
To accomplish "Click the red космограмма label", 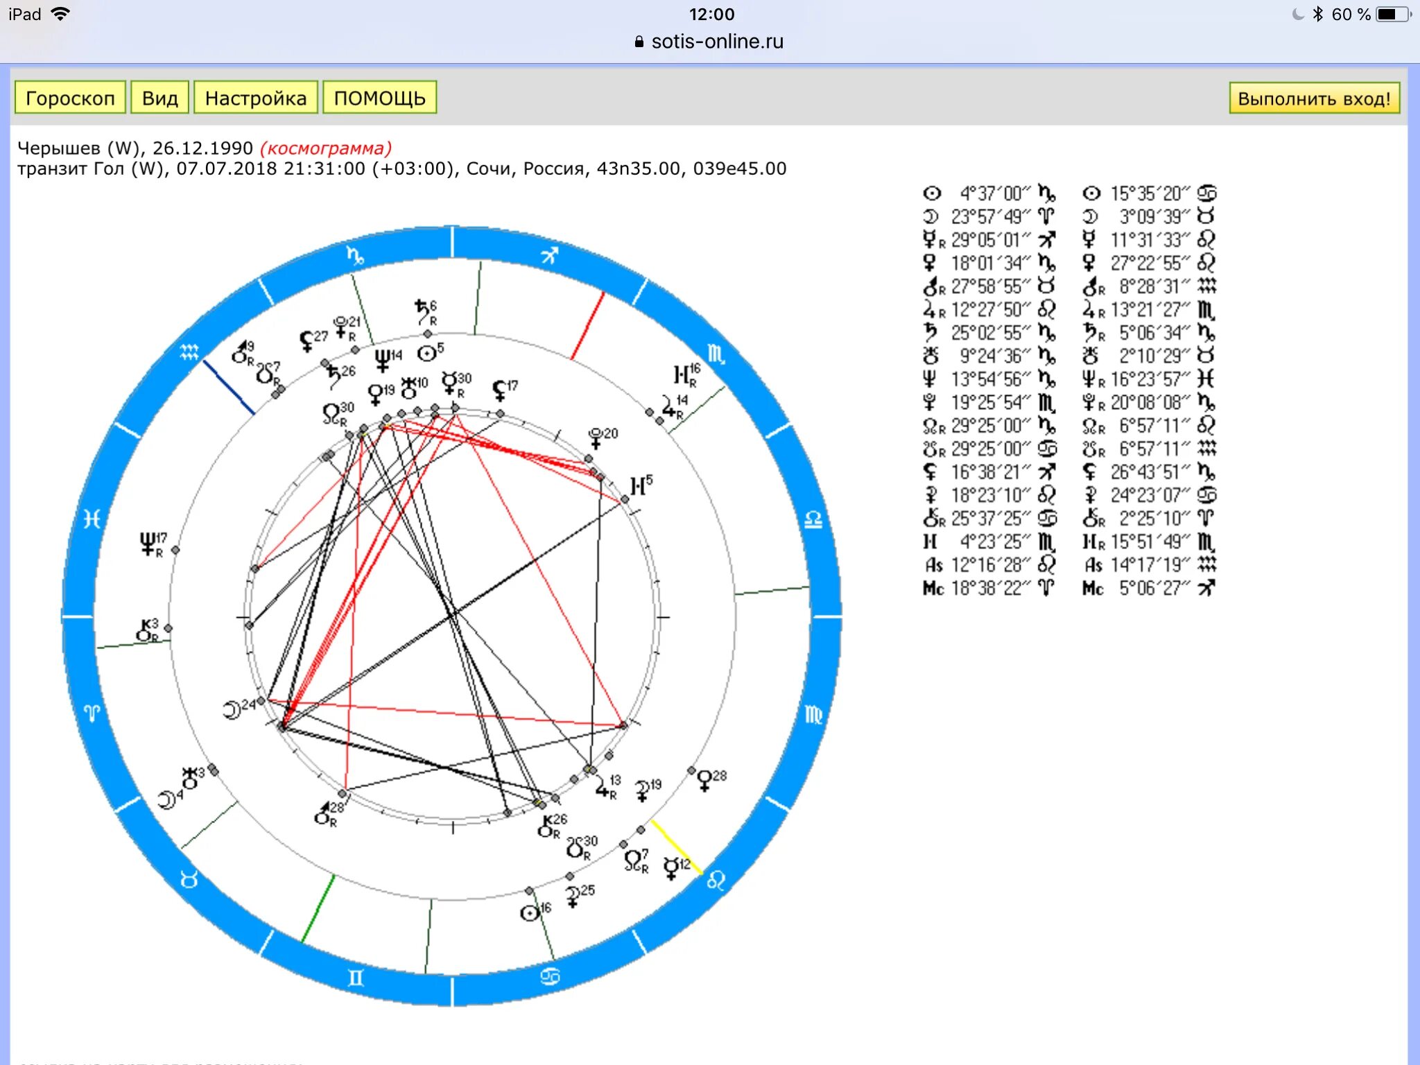I will (x=326, y=148).
